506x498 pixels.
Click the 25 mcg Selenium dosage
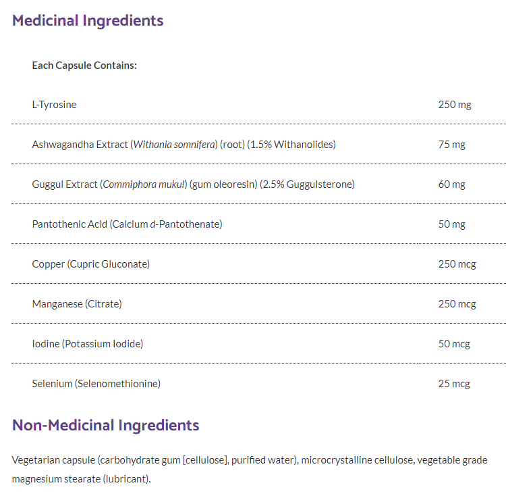[454, 384]
